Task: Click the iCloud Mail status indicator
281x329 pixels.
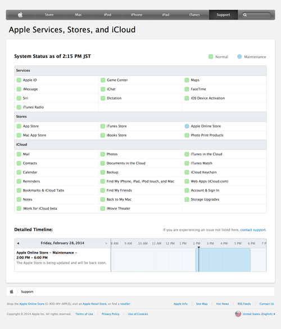Action: click(19, 154)
